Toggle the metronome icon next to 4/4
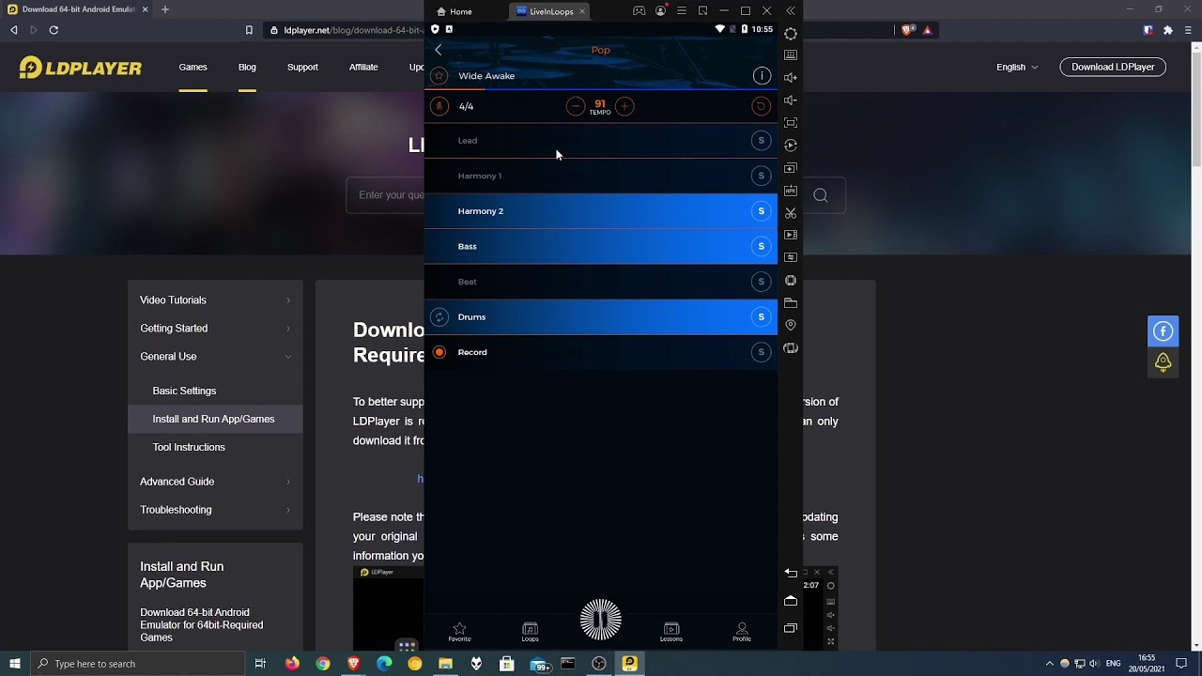This screenshot has height=676, width=1202. pos(439,106)
